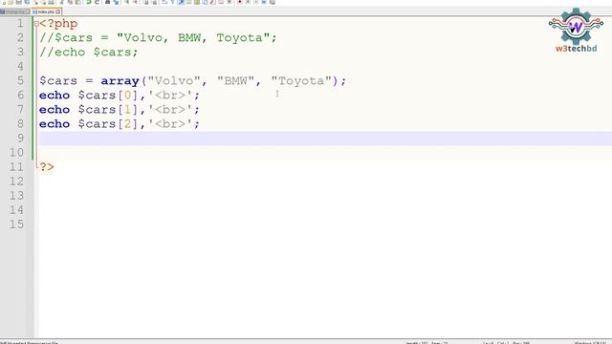The image size is (612, 344).
Task: Click the echo keyword on line 6
Action: [55, 96]
